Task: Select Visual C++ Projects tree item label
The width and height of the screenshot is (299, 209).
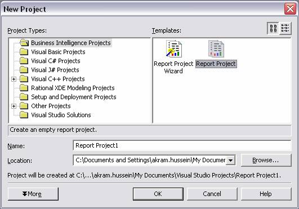Action: coord(58,79)
